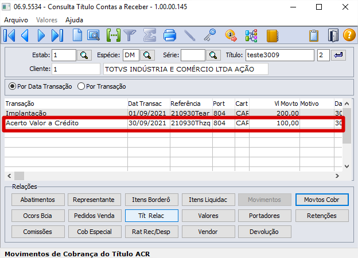This screenshot has width=358, height=258.
Task: Click the Título field containing teste3009
Action: click(280, 55)
